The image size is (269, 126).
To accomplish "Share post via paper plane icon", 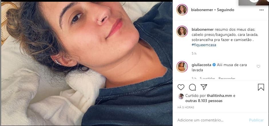I will [x=204, y=87].
